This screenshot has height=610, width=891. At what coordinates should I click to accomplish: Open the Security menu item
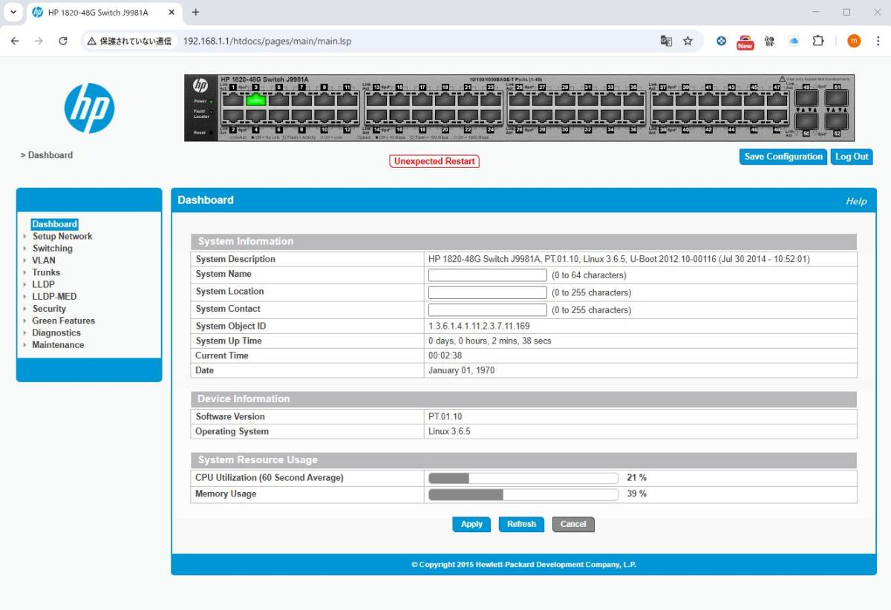pyautogui.click(x=49, y=309)
